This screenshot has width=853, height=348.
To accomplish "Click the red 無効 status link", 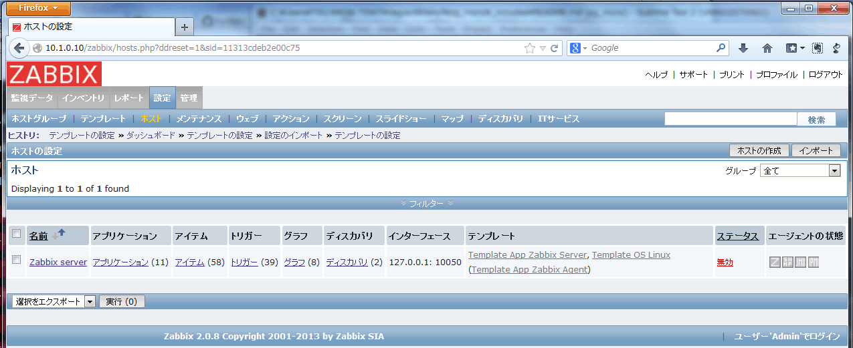I will pyautogui.click(x=725, y=263).
